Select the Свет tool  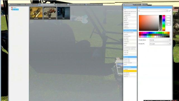click(x=130, y=45)
